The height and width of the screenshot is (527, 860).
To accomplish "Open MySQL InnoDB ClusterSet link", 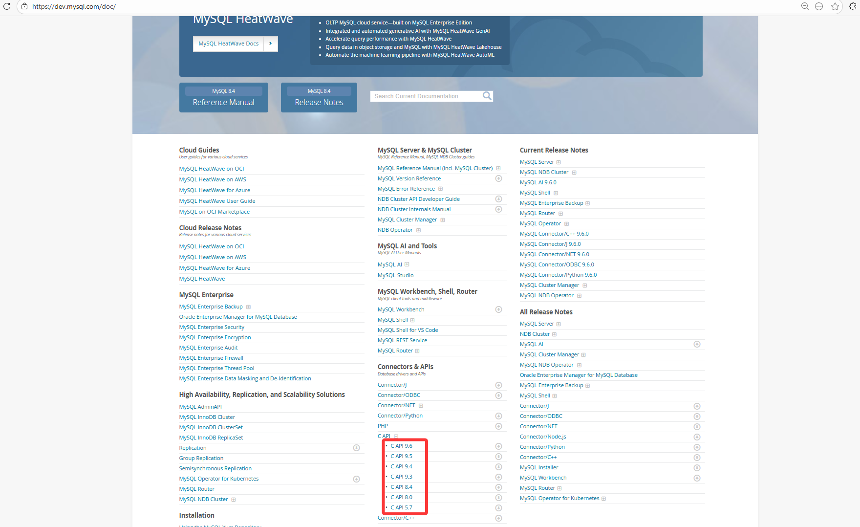I will click(x=211, y=427).
